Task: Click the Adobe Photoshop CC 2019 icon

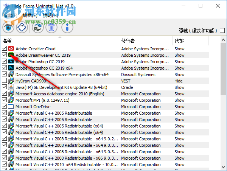Action: [11, 61]
